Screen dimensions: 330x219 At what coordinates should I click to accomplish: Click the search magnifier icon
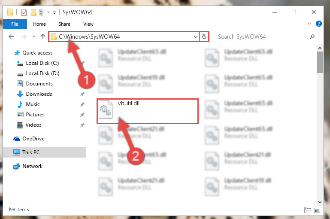pos(312,36)
